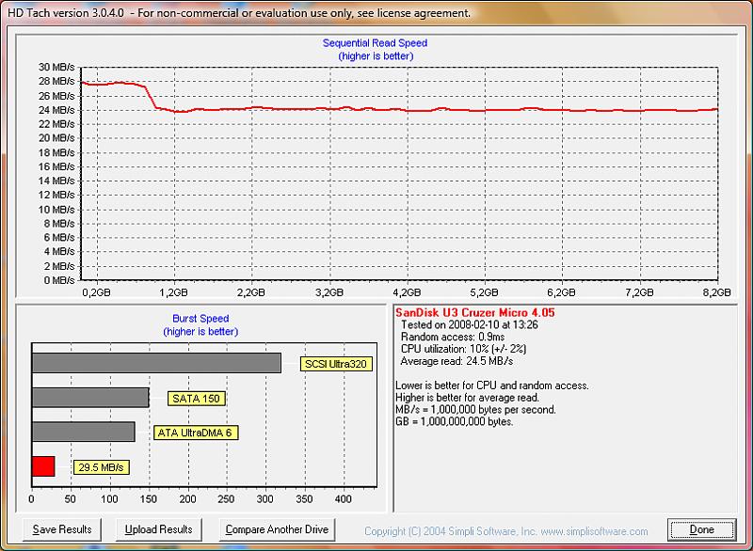Click the red 29.5 MB/s burst bar
Viewport: 753px width, 551px height.
tap(43, 466)
